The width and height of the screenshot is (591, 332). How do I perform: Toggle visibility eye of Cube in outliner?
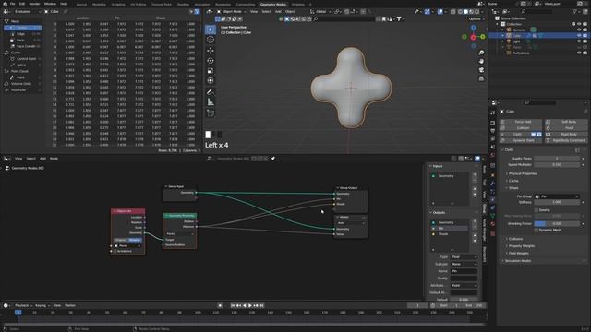coord(579,35)
